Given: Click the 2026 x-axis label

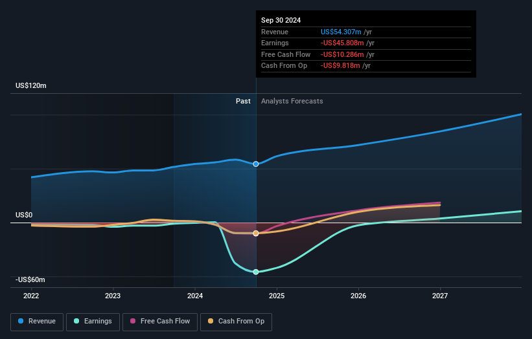Looking at the screenshot, I should pyautogui.click(x=358, y=296).
